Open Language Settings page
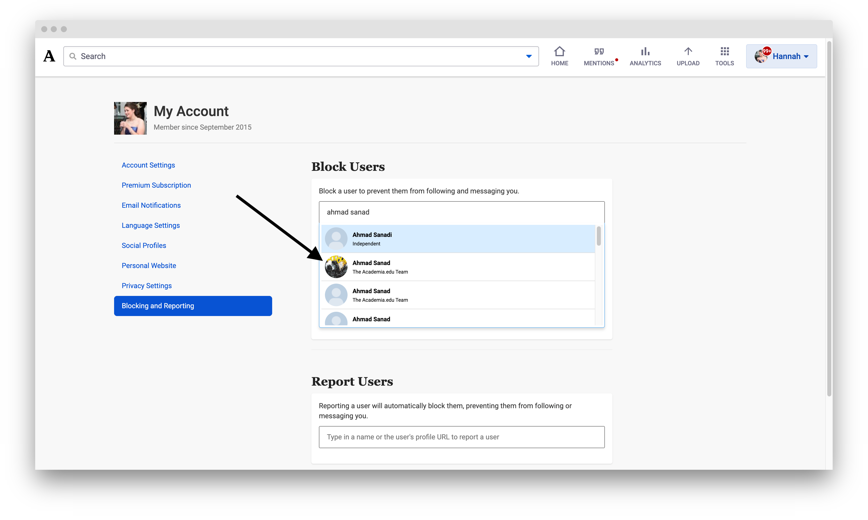868x520 pixels. pyautogui.click(x=150, y=225)
